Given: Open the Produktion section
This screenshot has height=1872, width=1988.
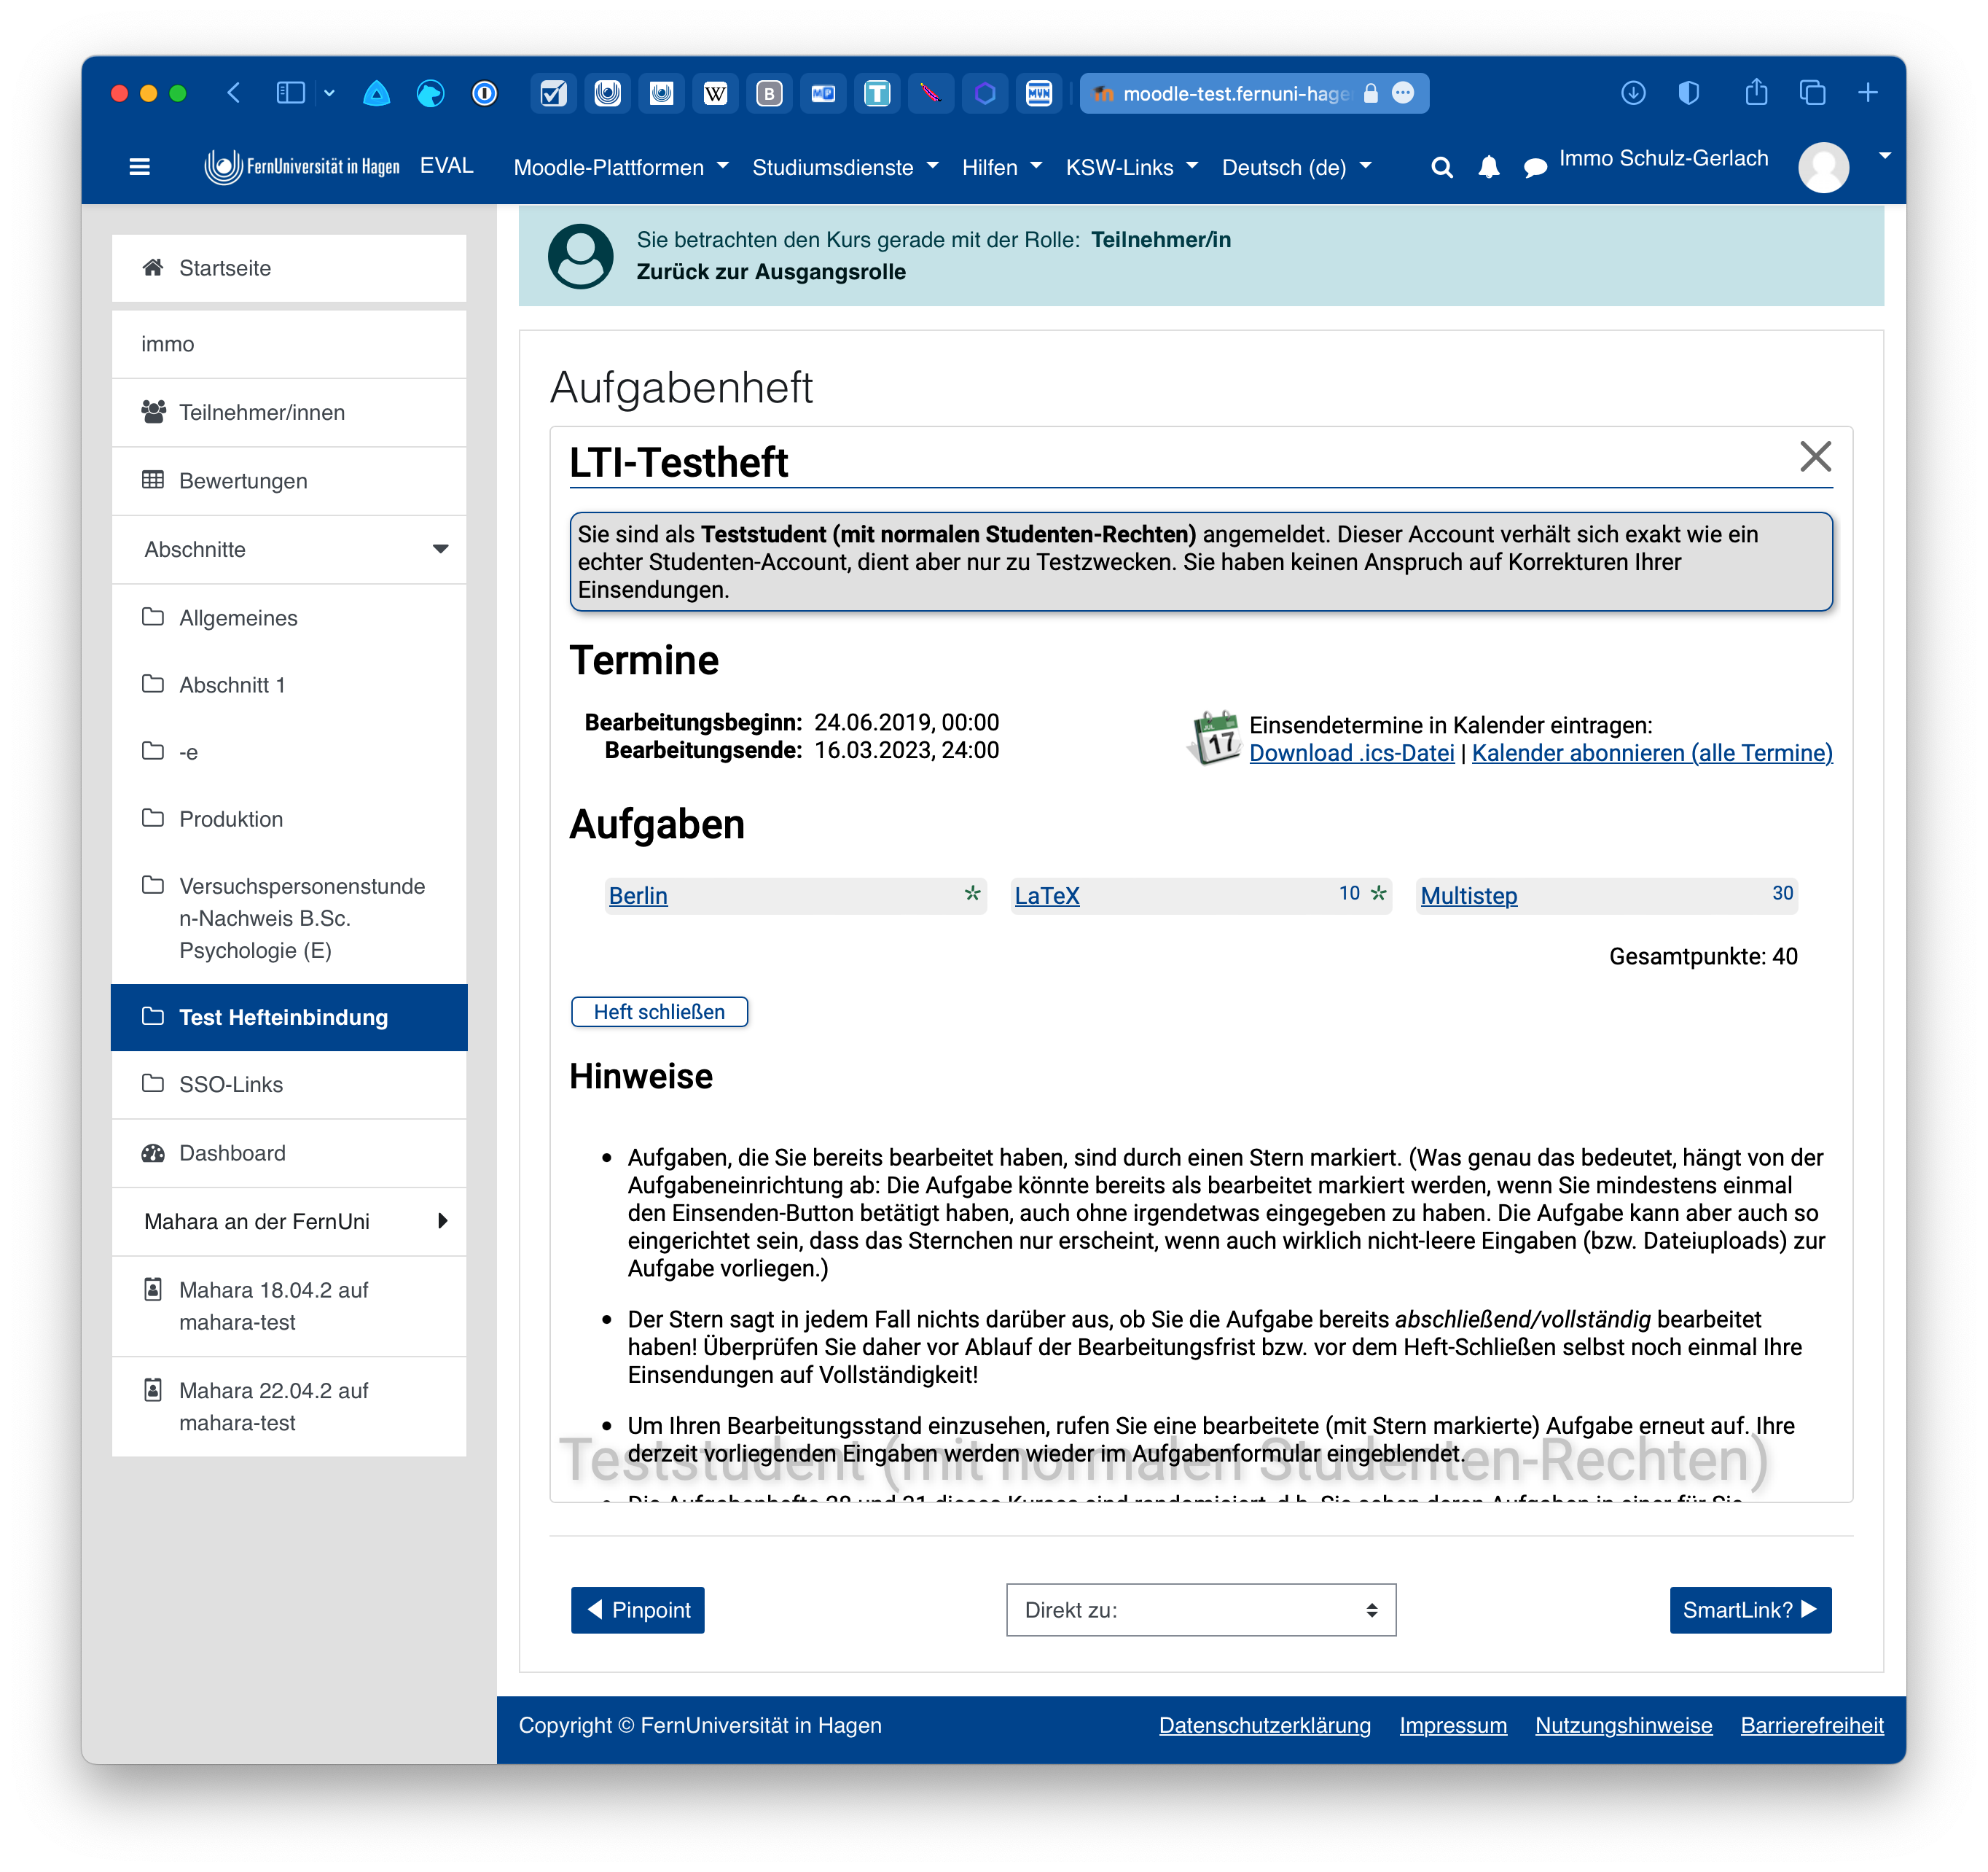Looking at the screenshot, I should [289, 819].
